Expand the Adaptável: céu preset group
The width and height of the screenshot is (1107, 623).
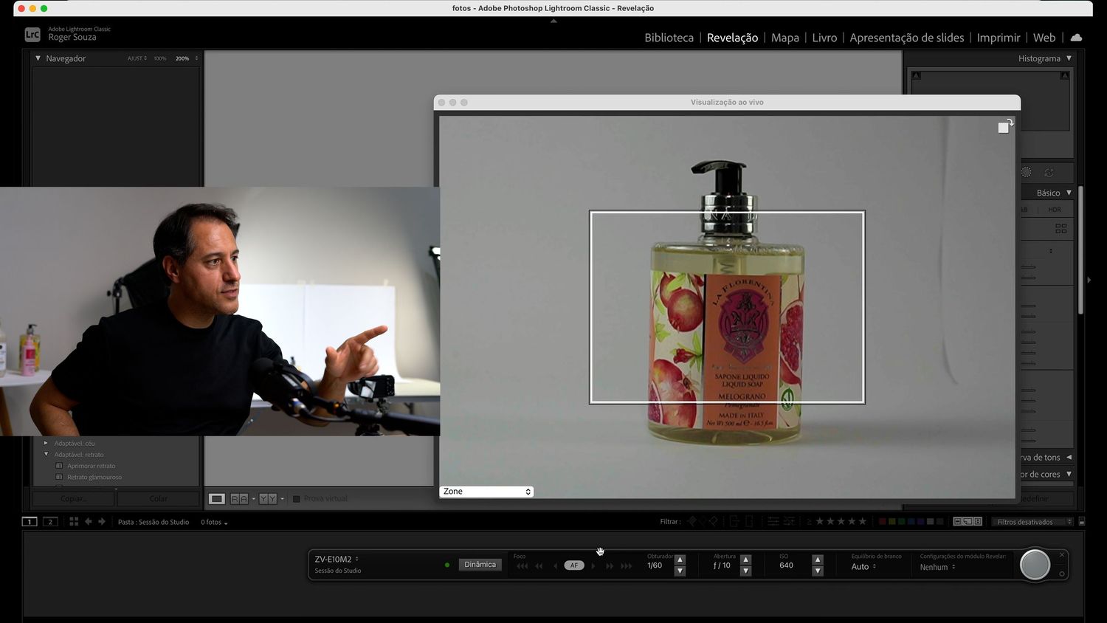(x=46, y=444)
